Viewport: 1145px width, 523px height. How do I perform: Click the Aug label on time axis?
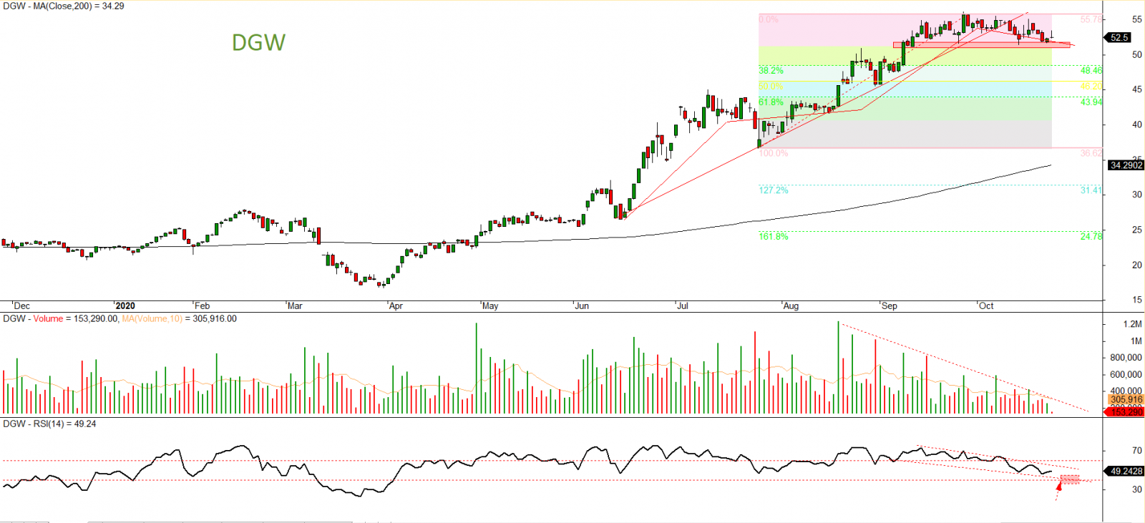(x=791, y=306)
